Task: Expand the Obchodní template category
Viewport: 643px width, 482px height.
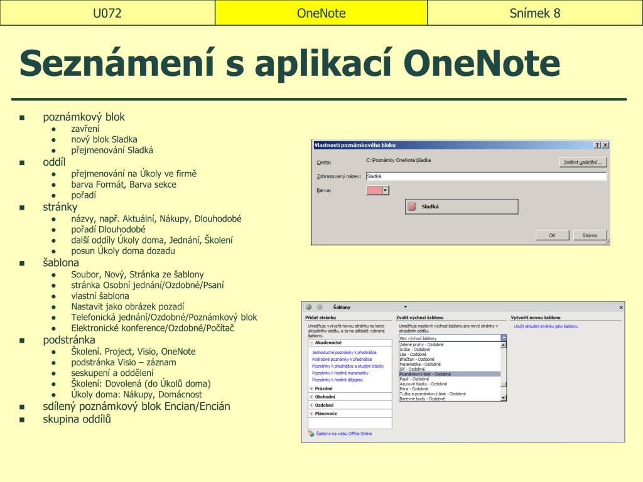Action: (311, 397)
